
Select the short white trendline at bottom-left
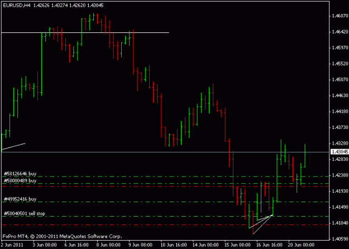point(13,146)
